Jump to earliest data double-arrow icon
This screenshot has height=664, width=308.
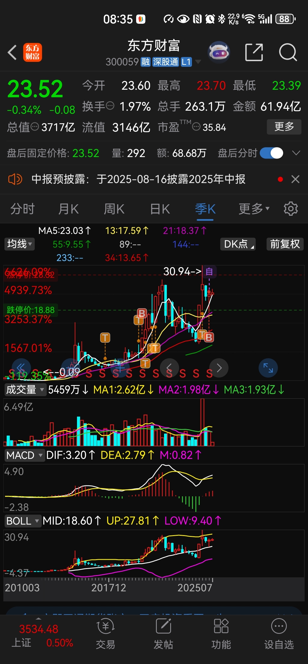[x=21, y=368]
